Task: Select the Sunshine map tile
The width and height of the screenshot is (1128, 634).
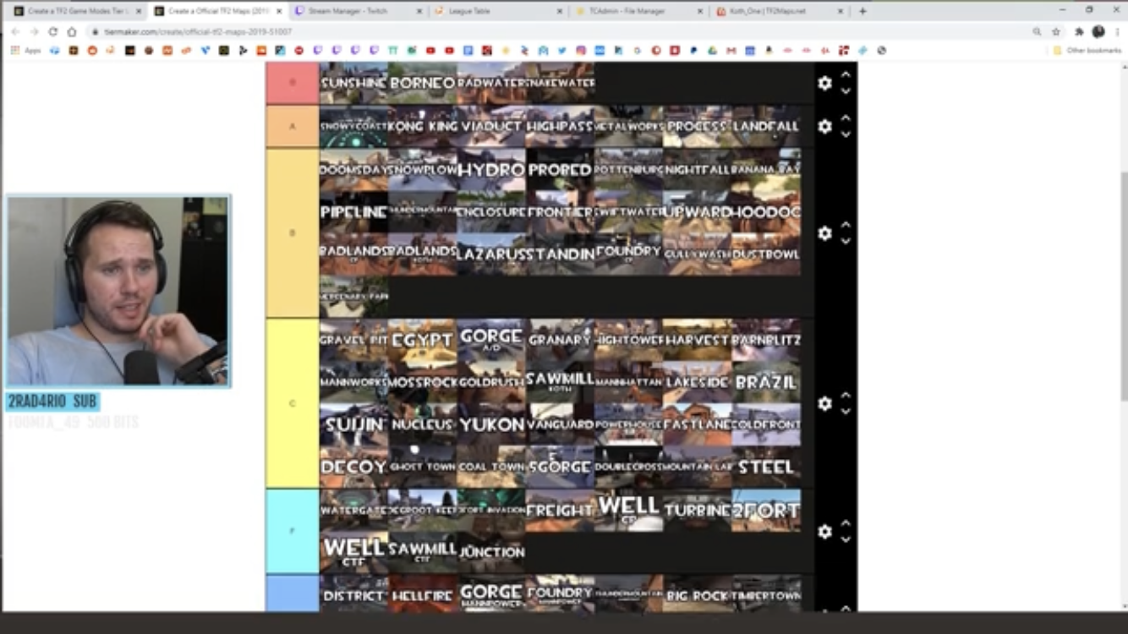Action: (x=353, y=83)
